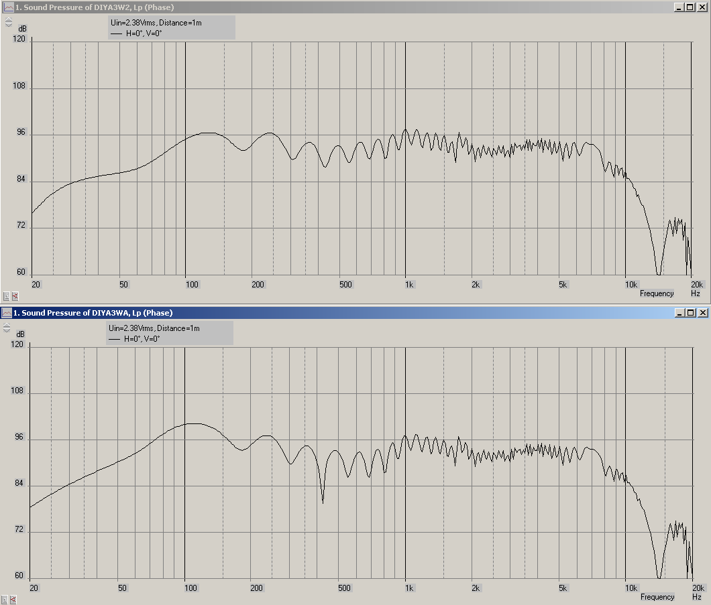711x605 pixels.
Task: Minimize the DIYA3WA window
Action: [679, 313]
